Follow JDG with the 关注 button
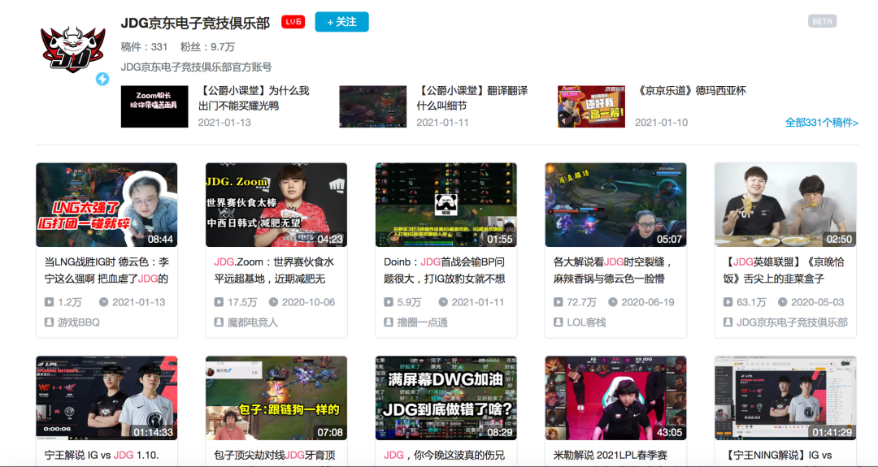This screenshot has height=467, width=878. [x=341, y=22]
